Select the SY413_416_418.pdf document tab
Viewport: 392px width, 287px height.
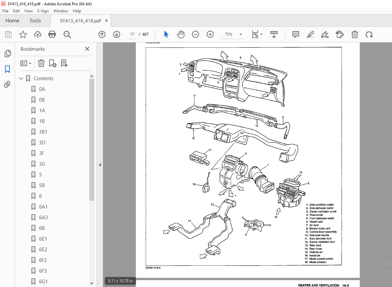(x=81, y=21)
